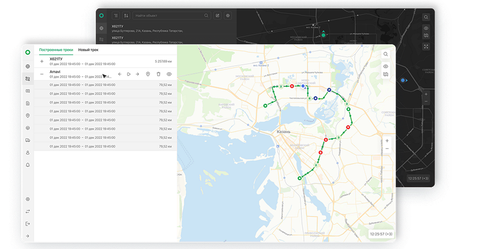Click the green circle logo in light window

28,52
